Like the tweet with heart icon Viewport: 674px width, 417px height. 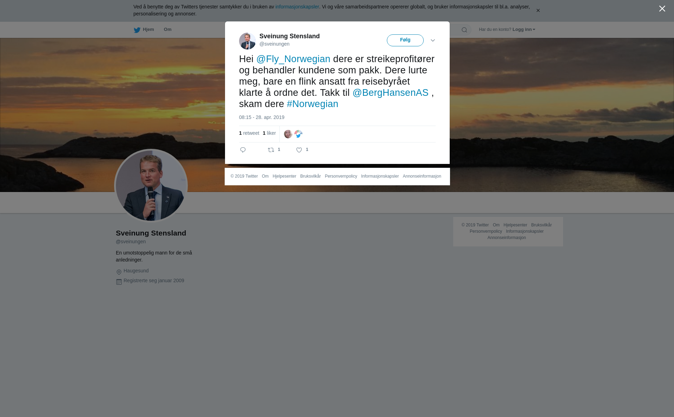pos(299,150)
